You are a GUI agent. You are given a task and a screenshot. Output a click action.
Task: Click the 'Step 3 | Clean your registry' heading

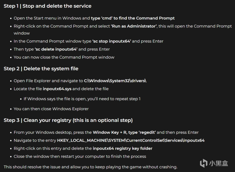pos(68,120)
